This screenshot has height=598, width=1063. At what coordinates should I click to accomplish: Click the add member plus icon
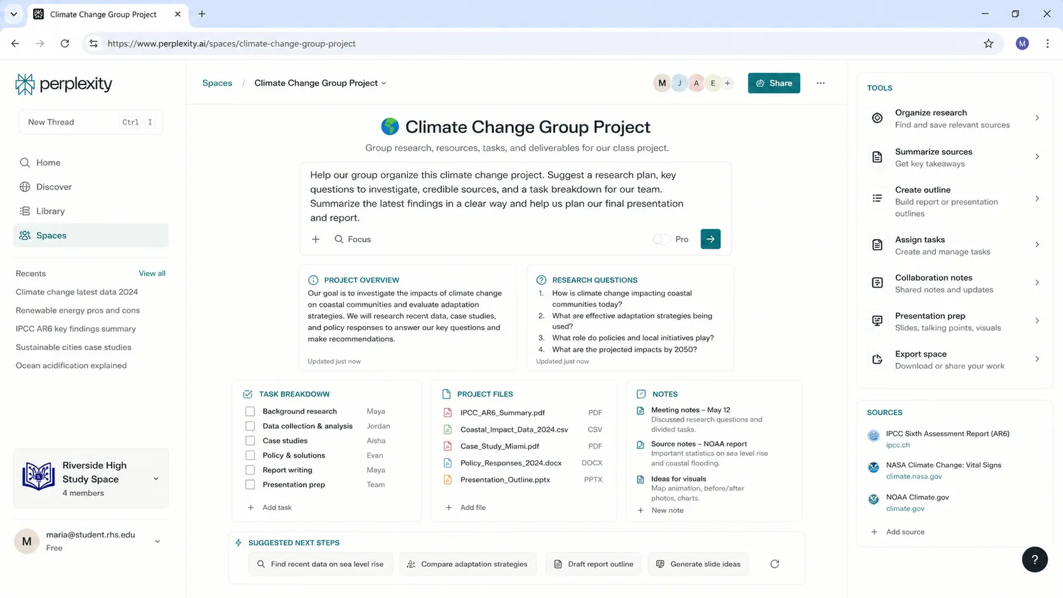pos(727,83)
